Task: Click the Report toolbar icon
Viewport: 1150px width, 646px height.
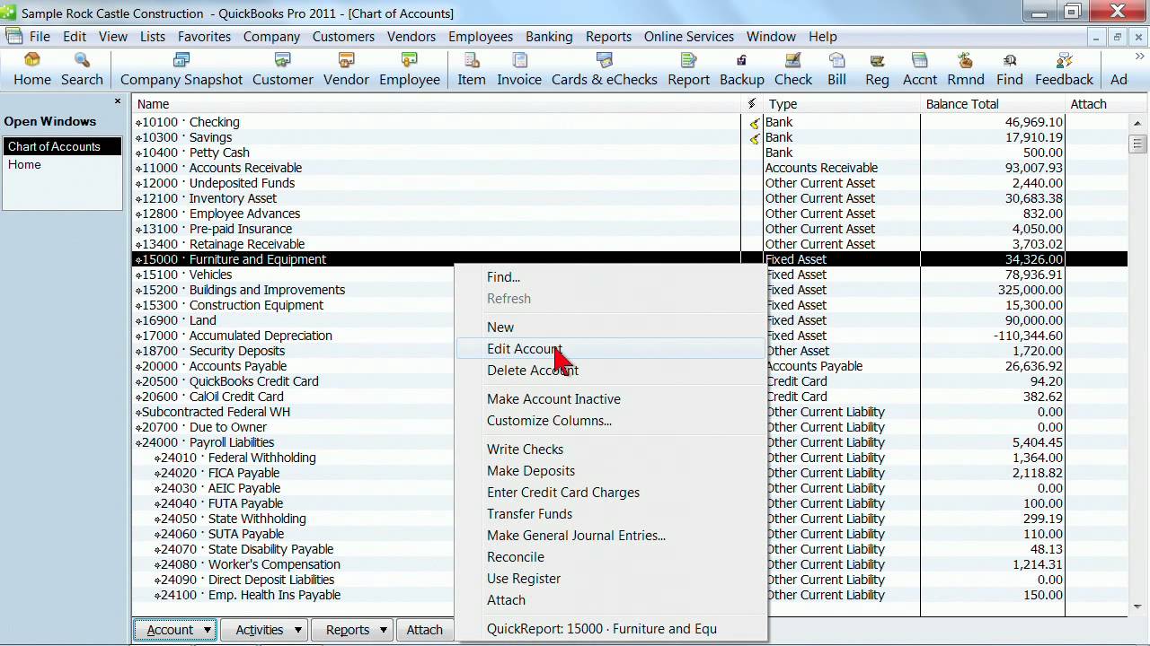Action: pos(688,70)
